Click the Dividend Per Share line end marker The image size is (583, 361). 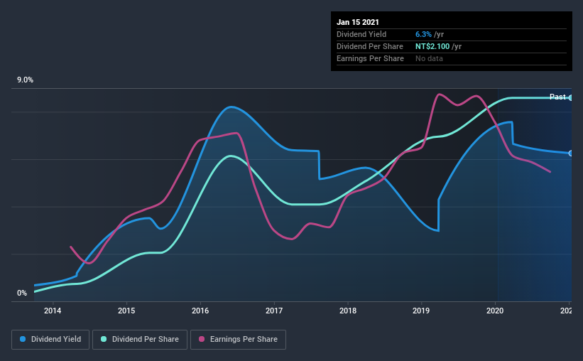tap(571, 98)
